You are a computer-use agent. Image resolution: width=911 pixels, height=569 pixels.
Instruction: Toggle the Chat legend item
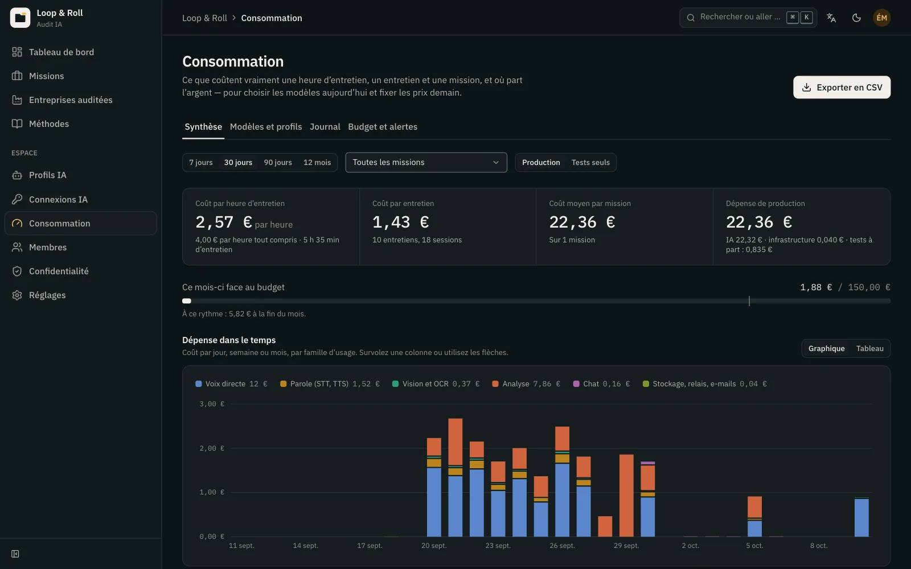(601, 384)
